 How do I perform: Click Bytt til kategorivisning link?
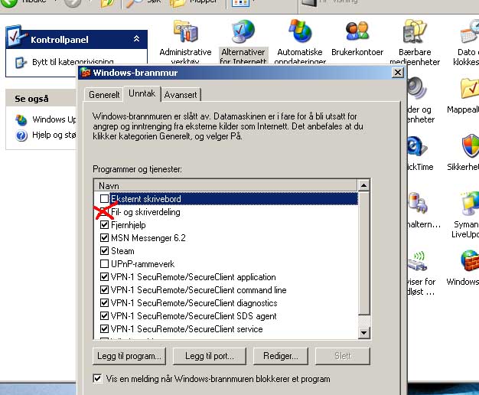73,62
